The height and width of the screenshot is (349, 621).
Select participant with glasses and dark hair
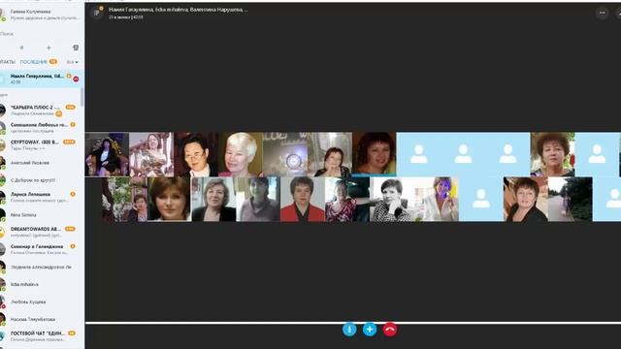point(196,154)
